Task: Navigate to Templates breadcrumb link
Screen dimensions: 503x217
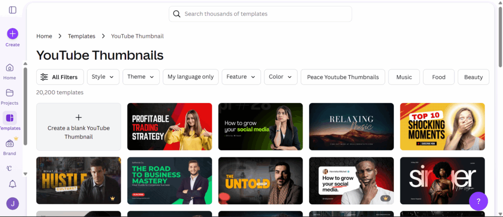Action: (82, 36)
